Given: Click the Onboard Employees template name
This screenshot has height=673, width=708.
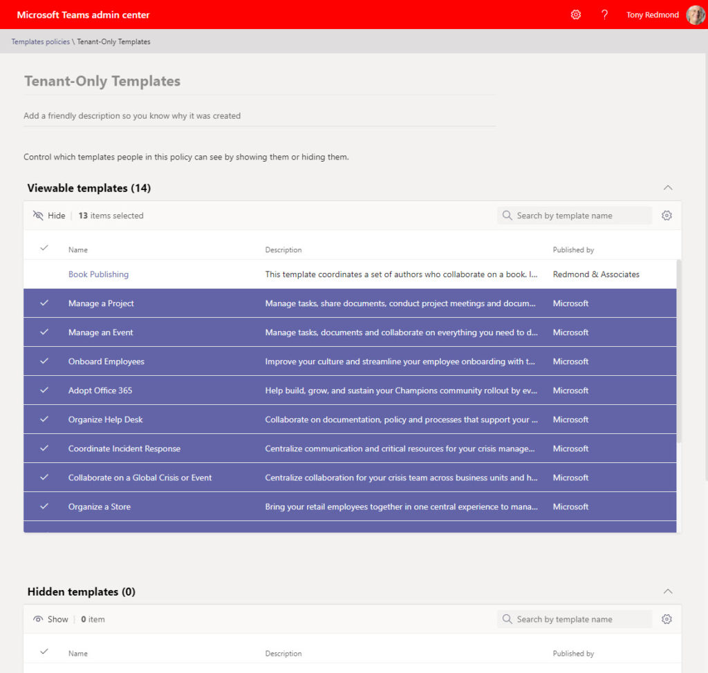Looking at the screenshot, I should pyautogui.click(x=106, y=361).
